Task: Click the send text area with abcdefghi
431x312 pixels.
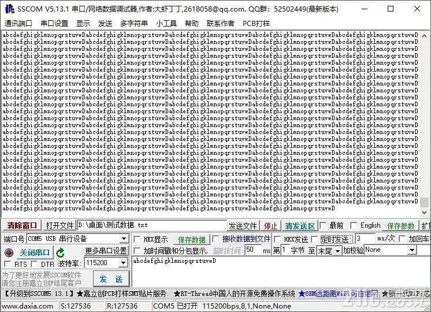Action: tap(281, 272)
